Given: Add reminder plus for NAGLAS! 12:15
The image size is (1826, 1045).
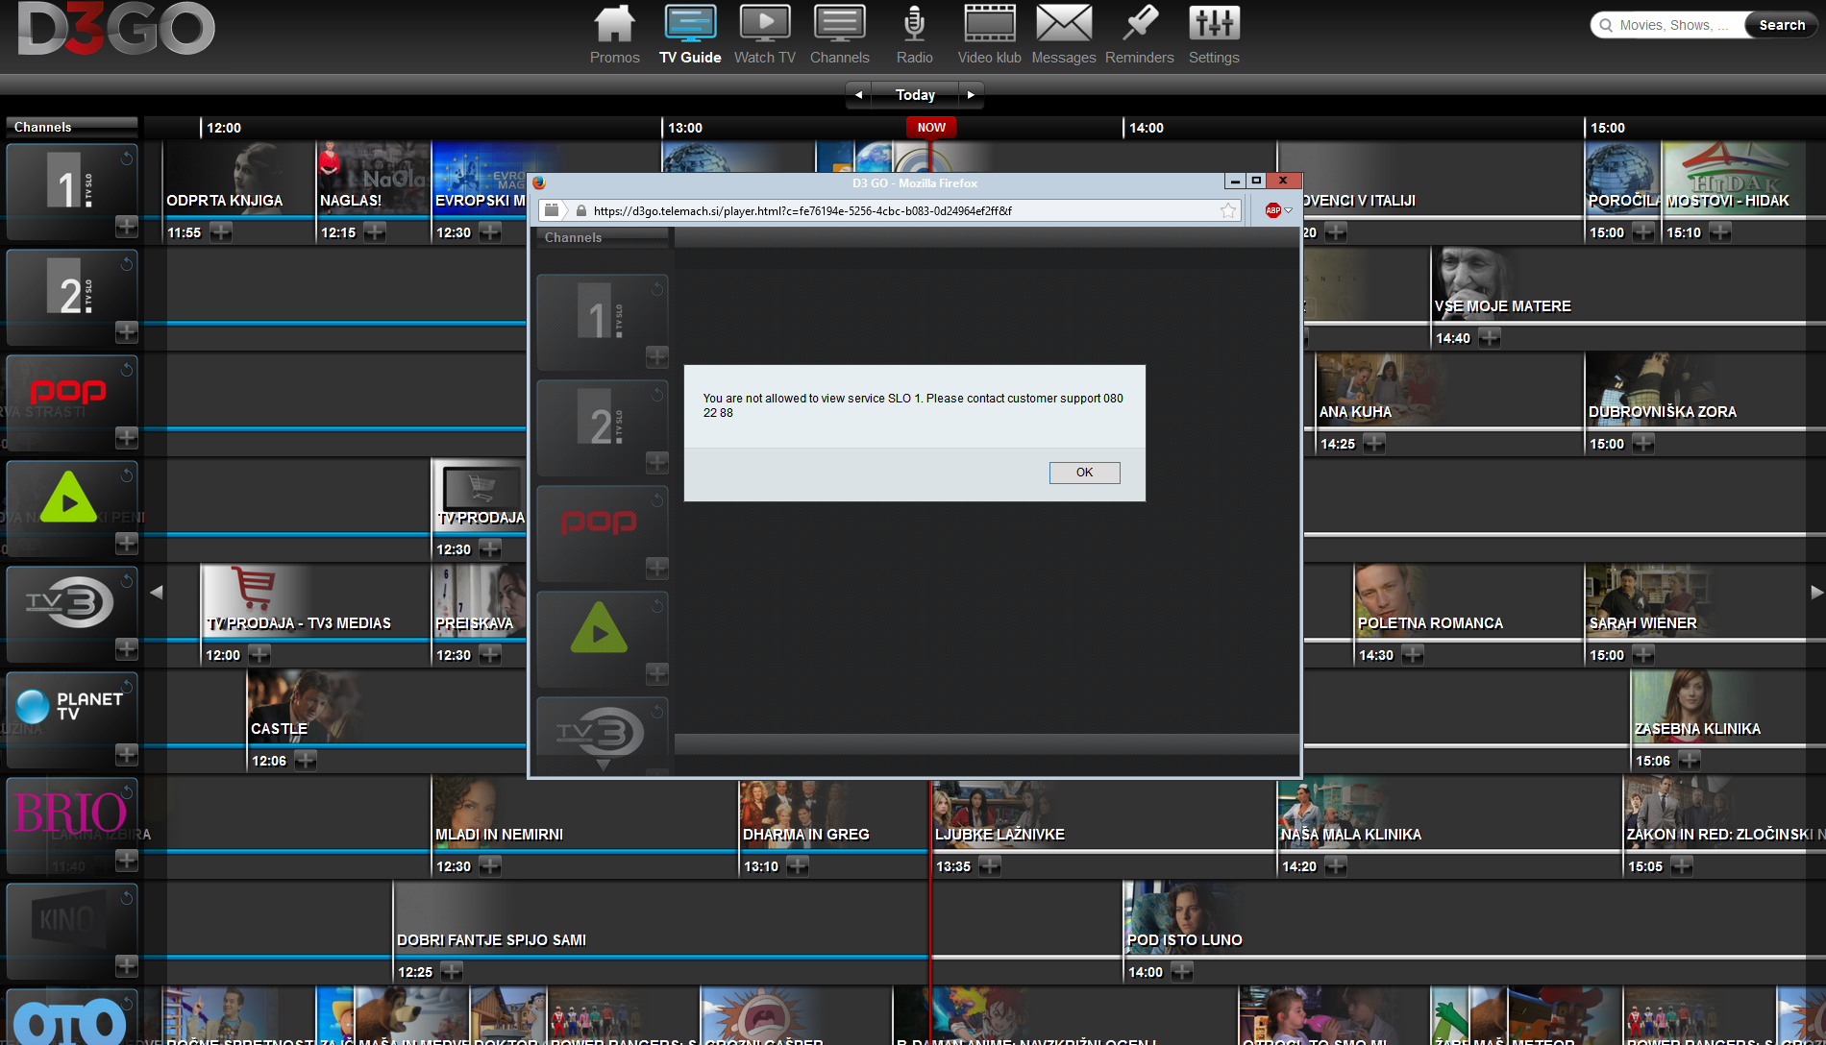Looking at the screenshot, I should pyautogui.click(x=375, y=231).
